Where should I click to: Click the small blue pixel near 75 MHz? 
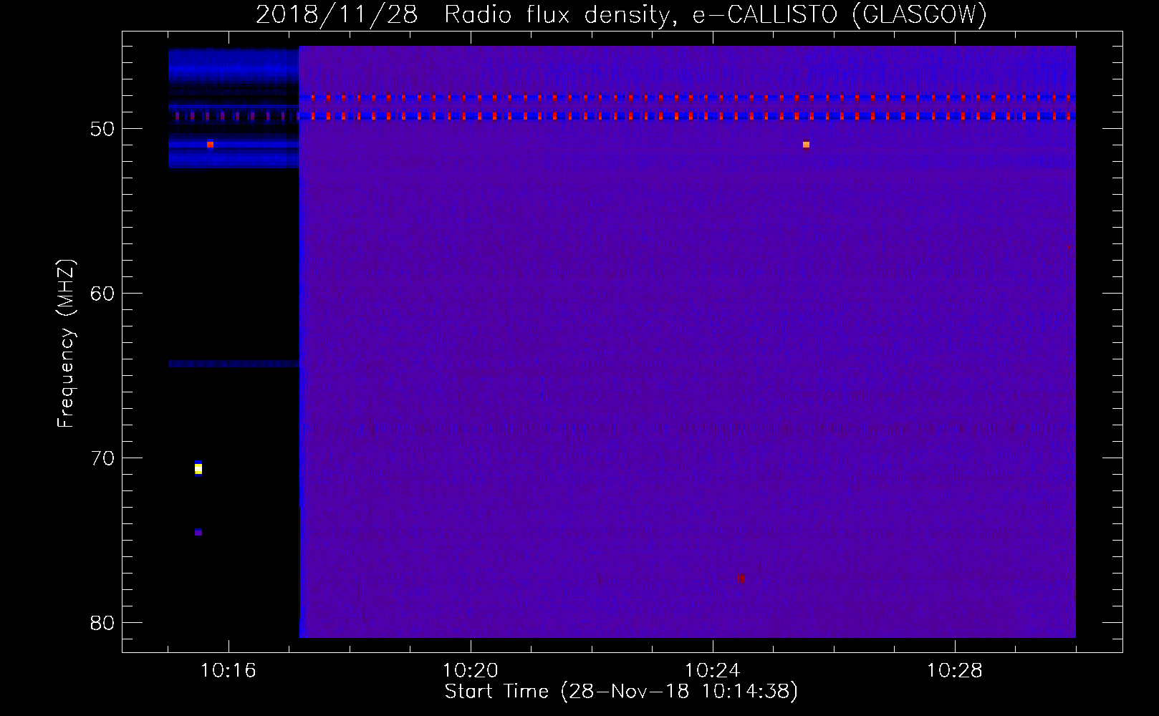pyautogui.click(x=198, y=532)
